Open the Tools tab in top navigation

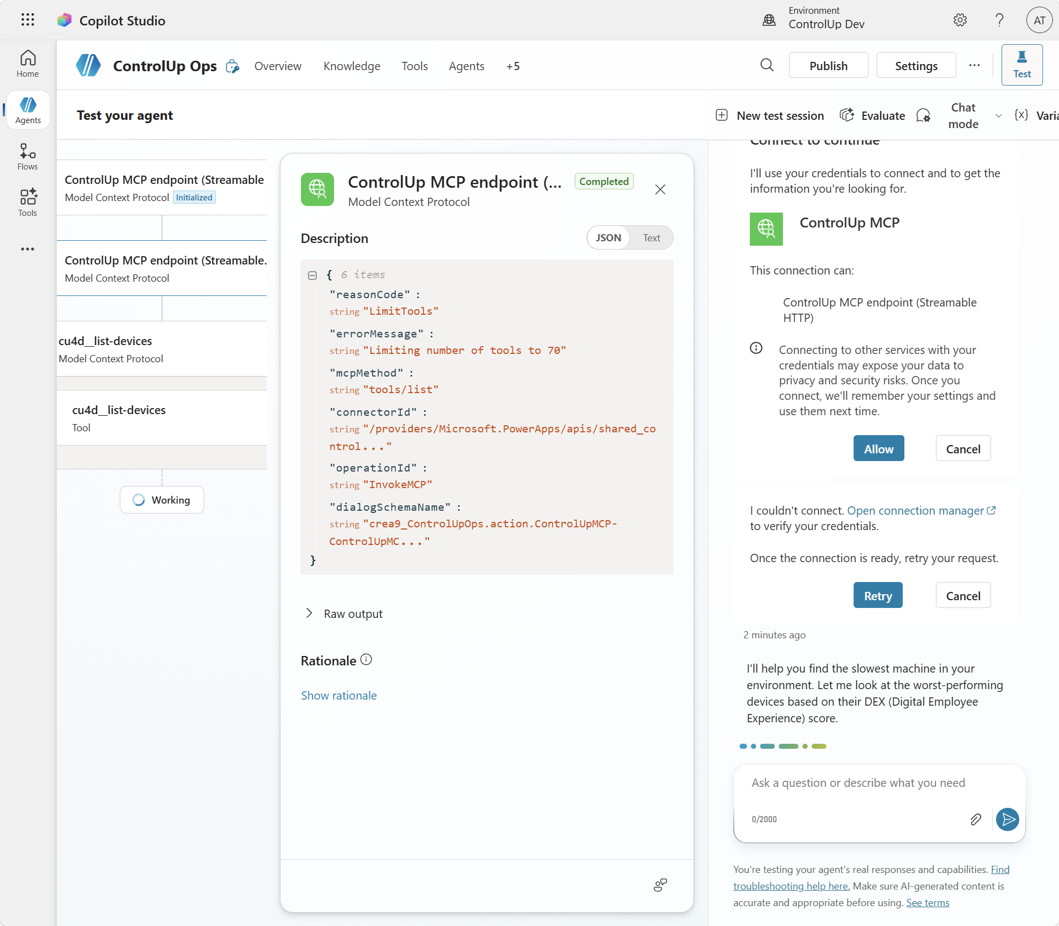point(415,66)
